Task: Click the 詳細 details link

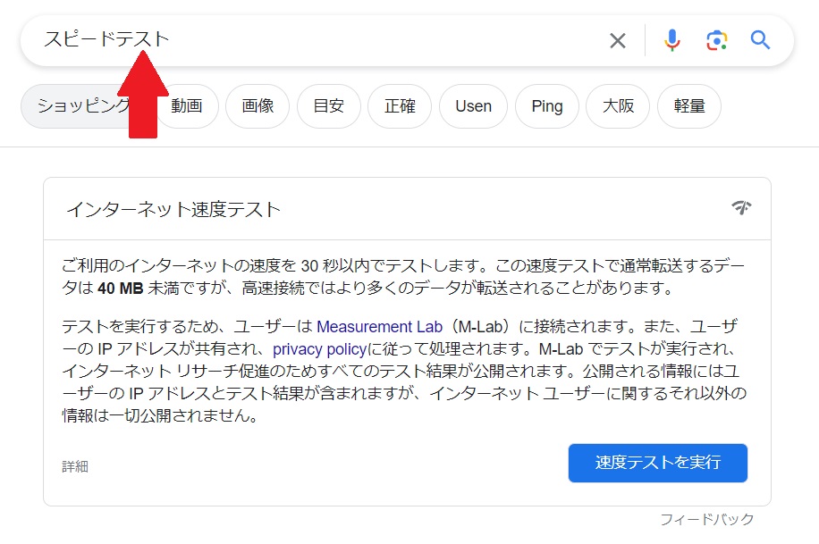Action: click(75, 466)
